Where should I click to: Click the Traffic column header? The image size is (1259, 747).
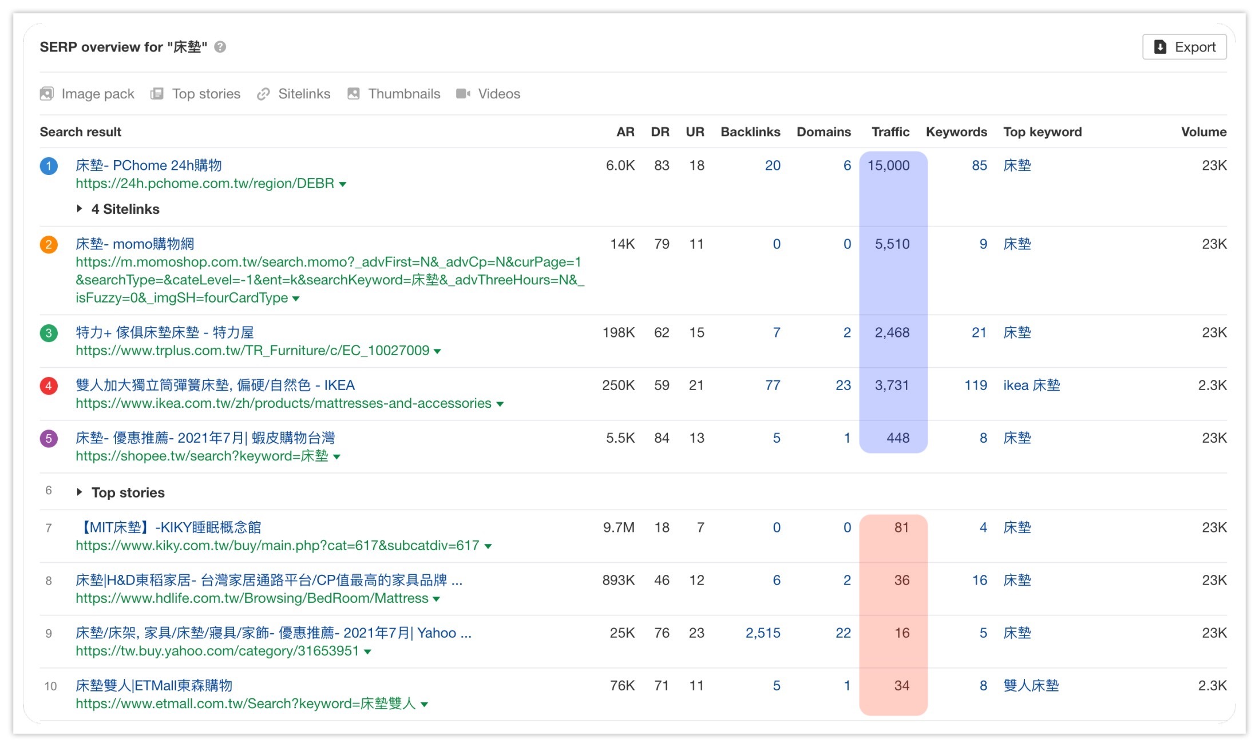[890, 132]
